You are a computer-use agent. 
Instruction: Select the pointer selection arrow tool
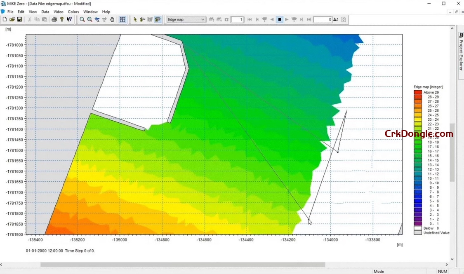coord(135,19)
